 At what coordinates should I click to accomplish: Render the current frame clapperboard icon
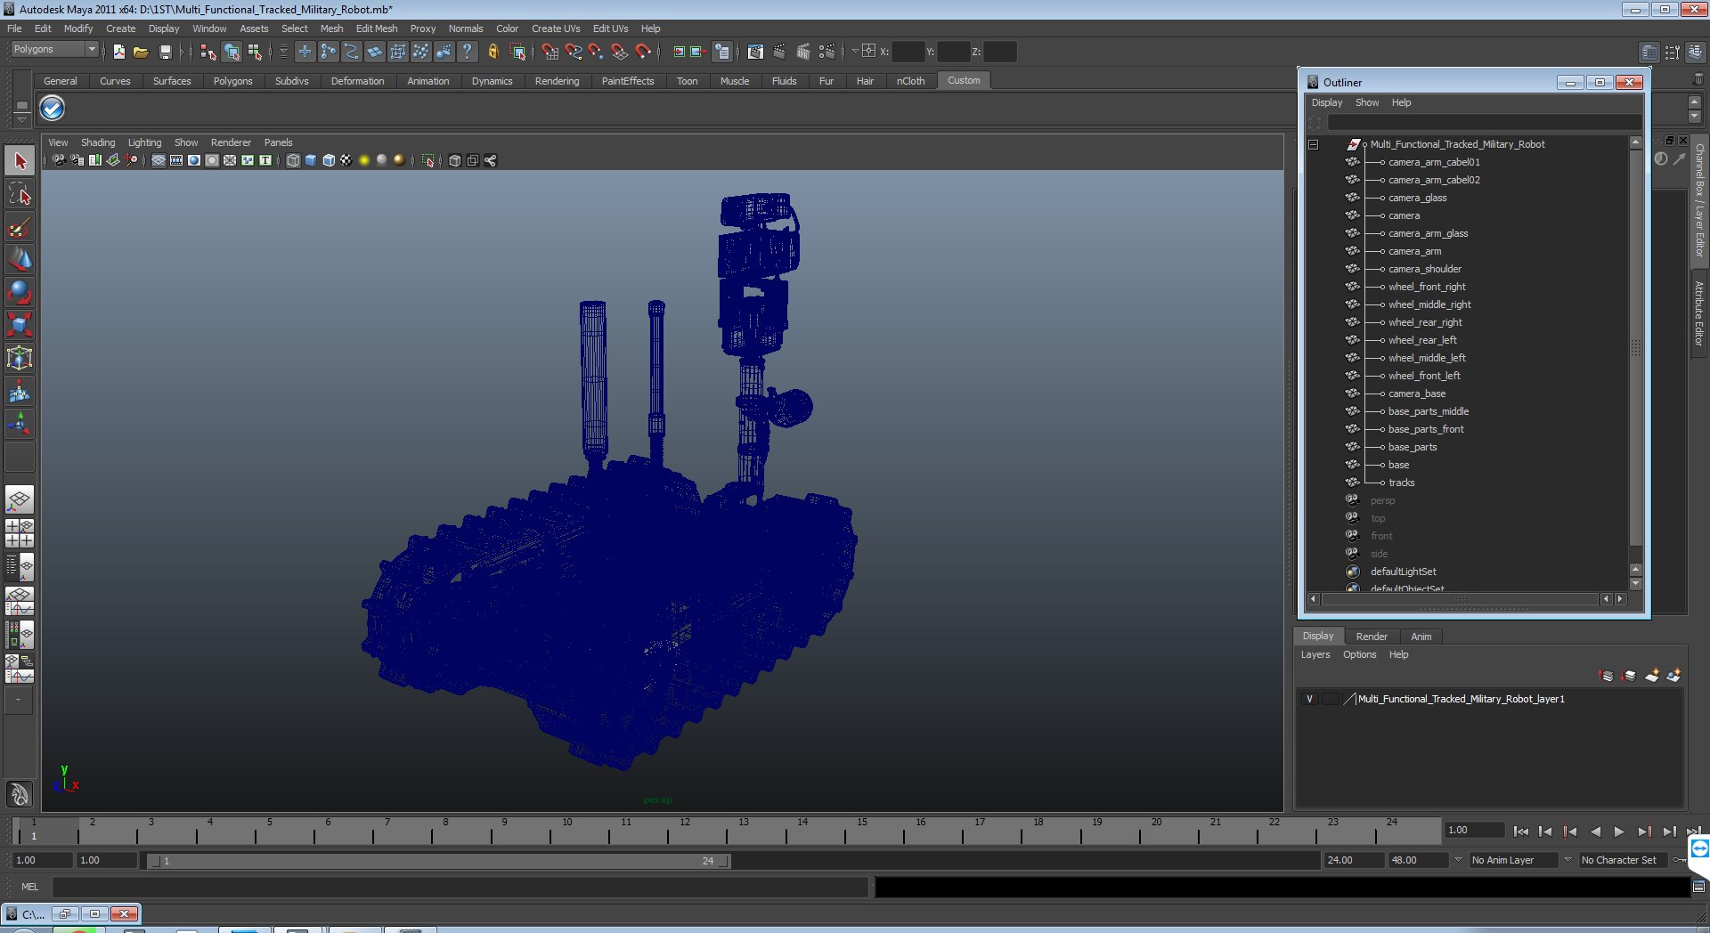point(779,52)
